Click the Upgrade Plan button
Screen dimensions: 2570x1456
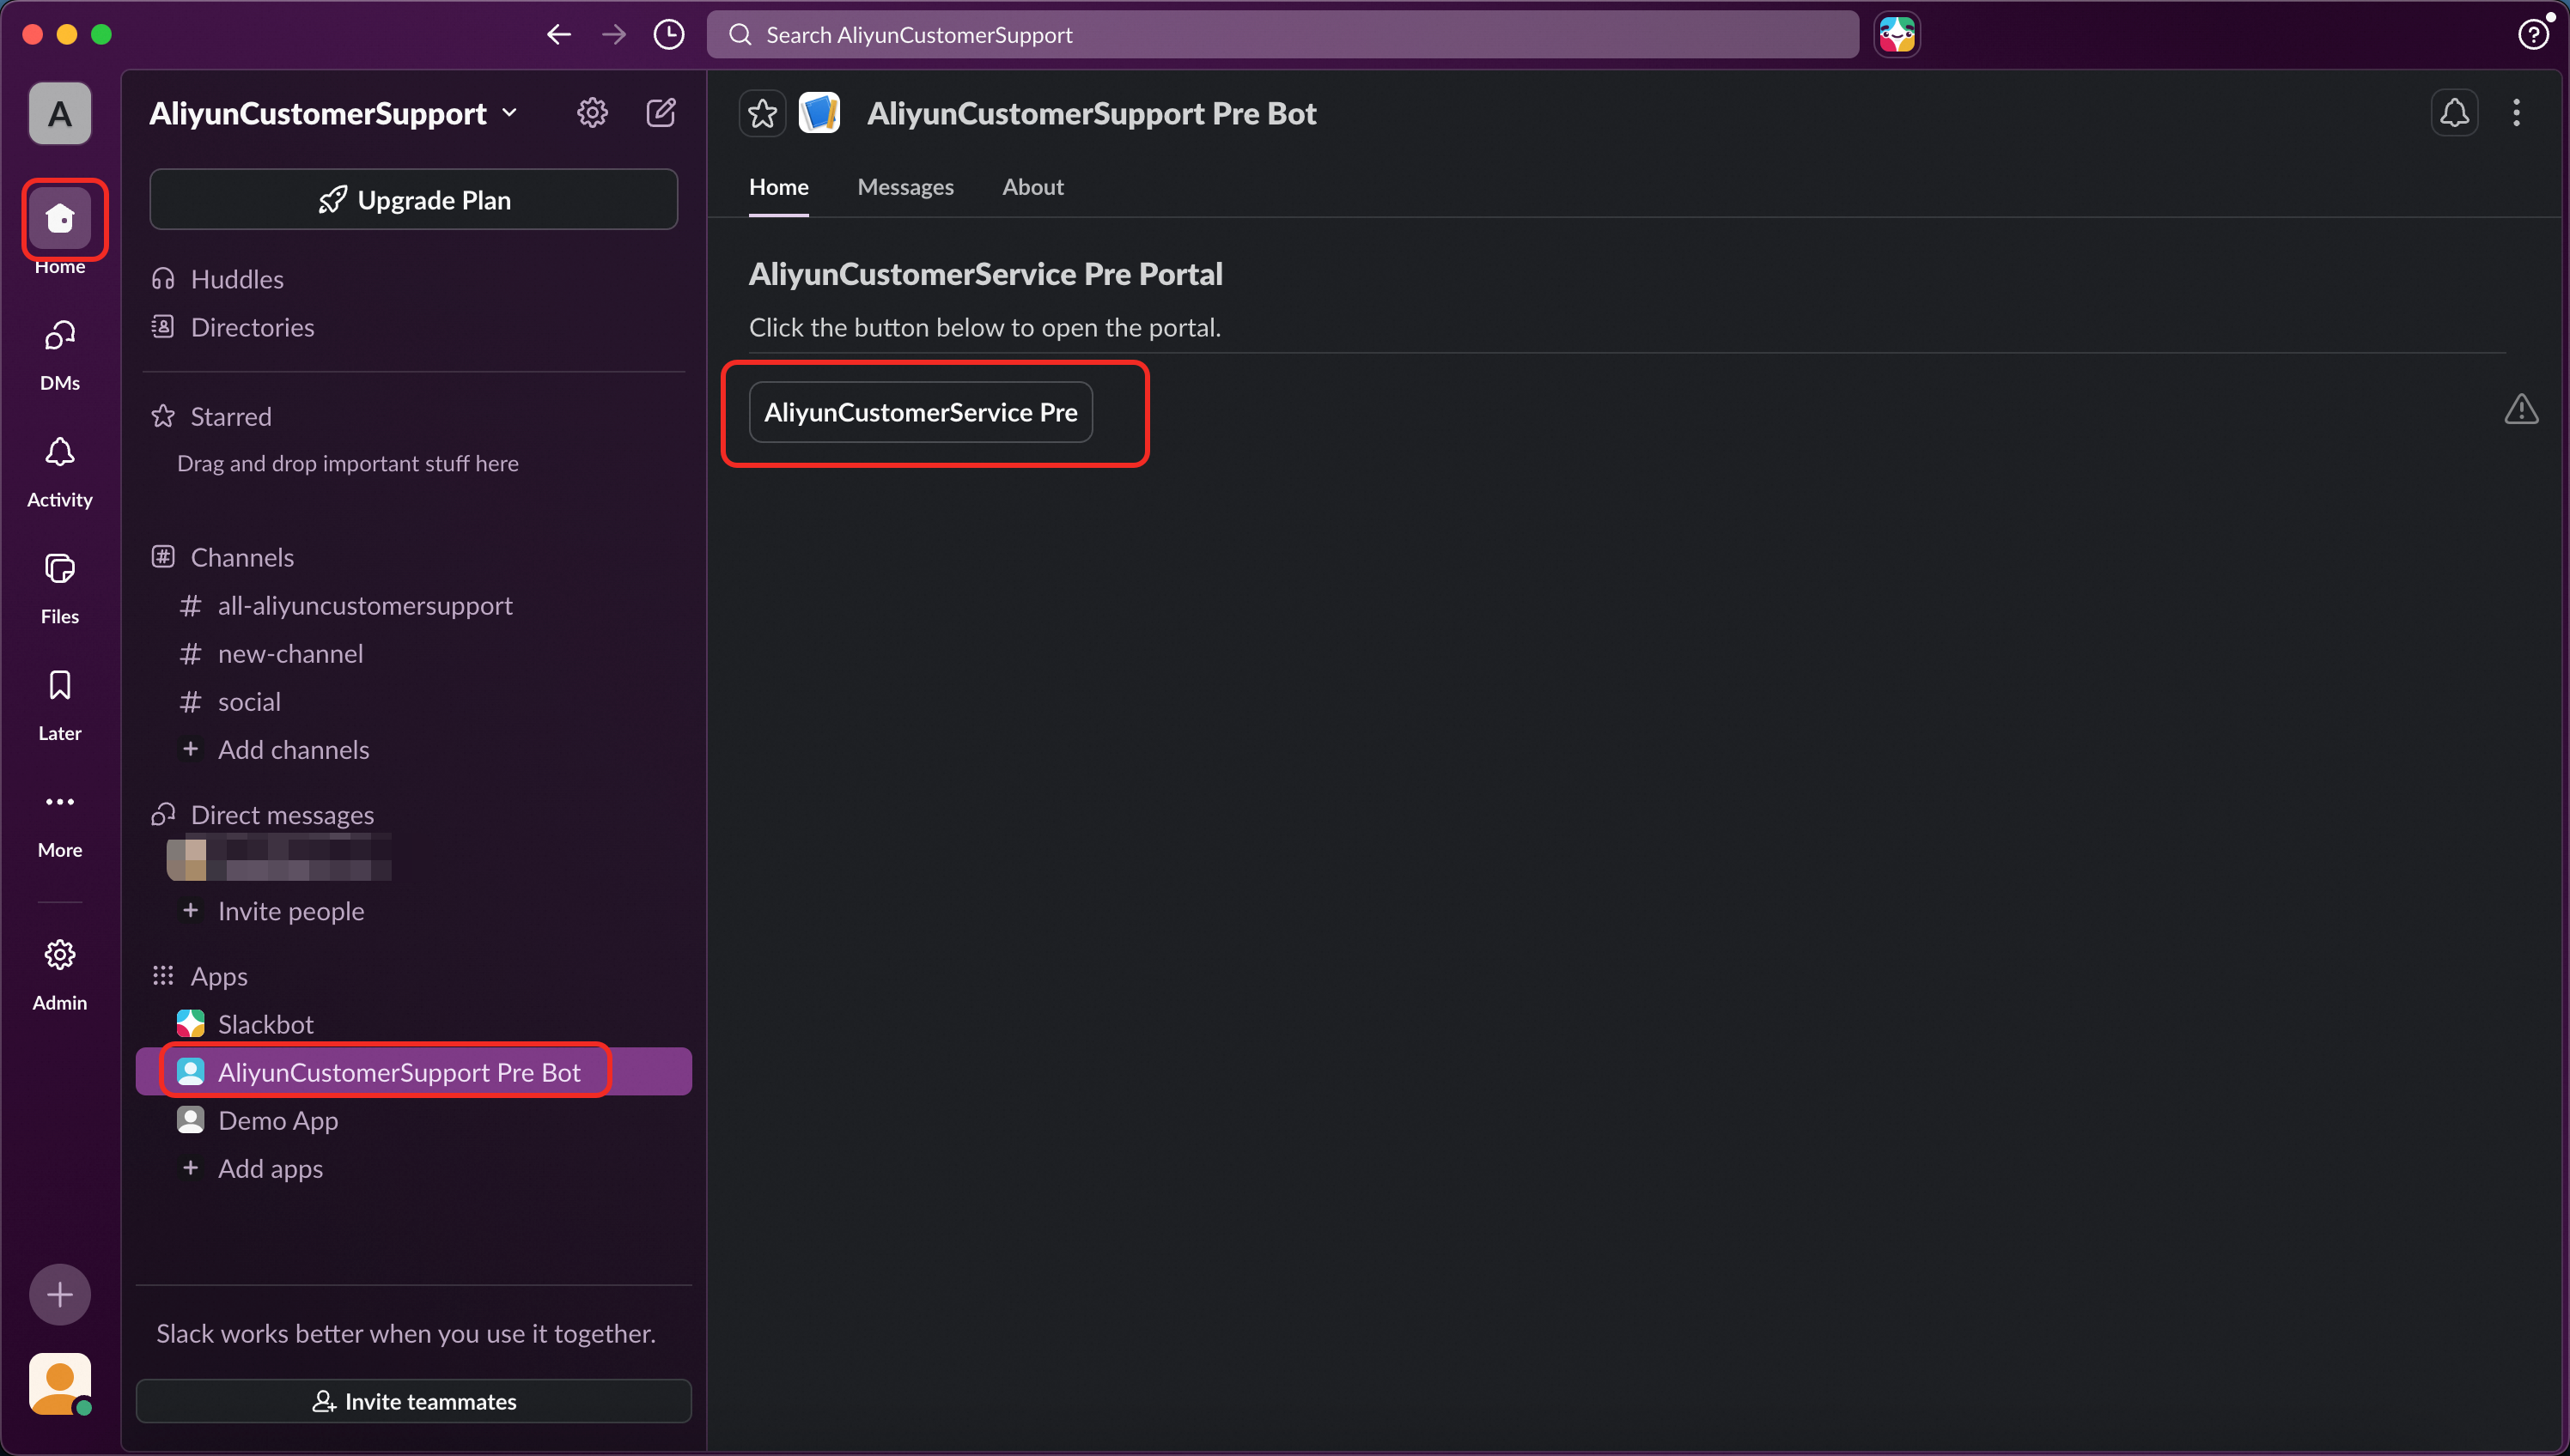click(413, 200)
